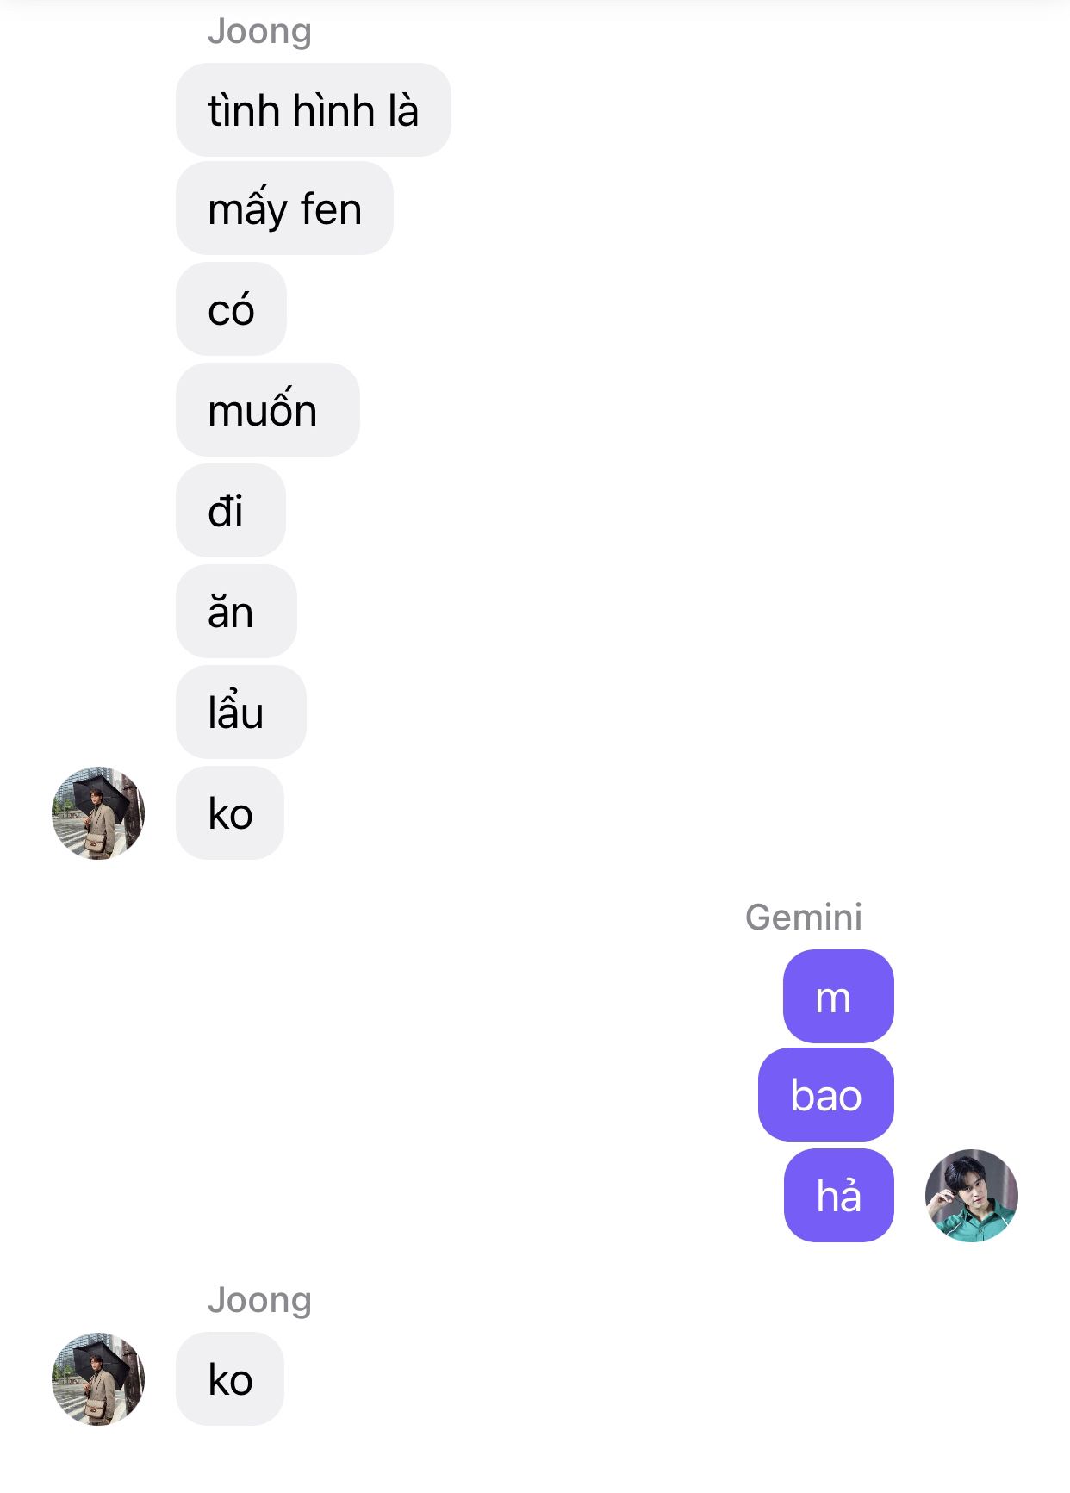Click the "Joong" name above "tình hình là"
This screenshot has height=1493, width=1070.
[x=259, y=31]
